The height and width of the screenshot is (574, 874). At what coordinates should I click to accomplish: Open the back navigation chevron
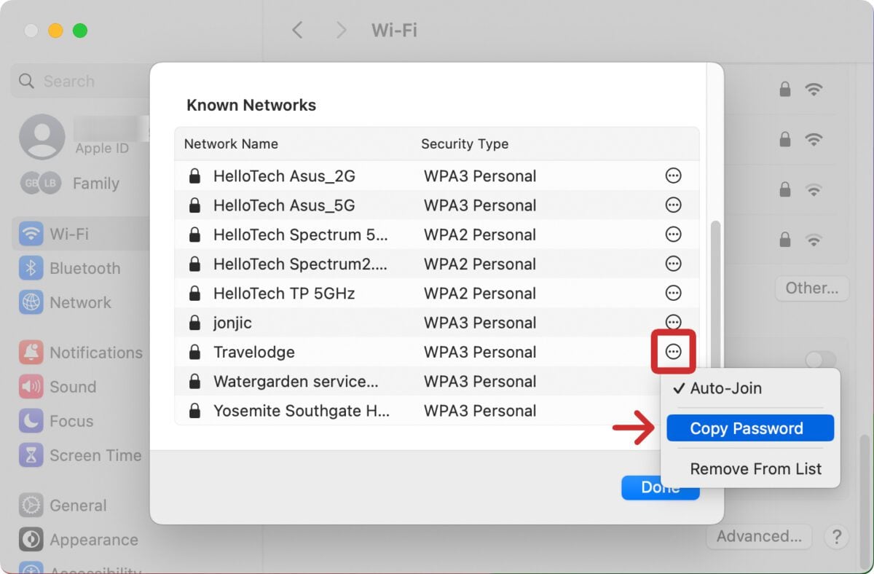click(x=298, y=30)
